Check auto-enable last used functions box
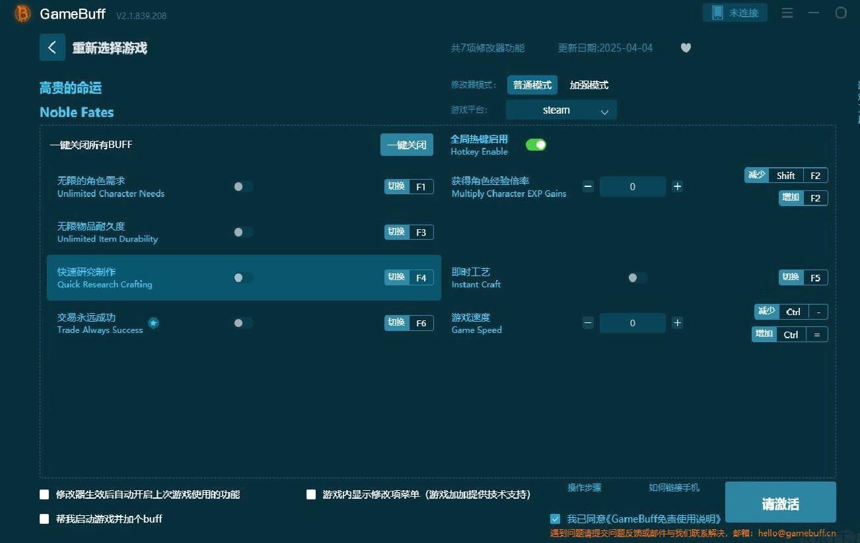 44,494
